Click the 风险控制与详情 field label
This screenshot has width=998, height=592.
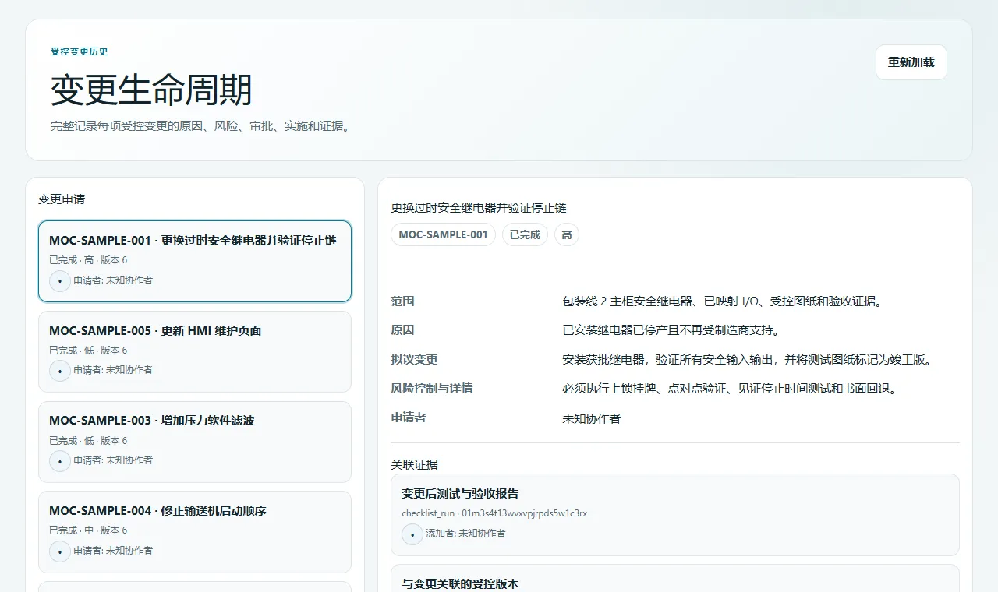(x=432, y=389)
